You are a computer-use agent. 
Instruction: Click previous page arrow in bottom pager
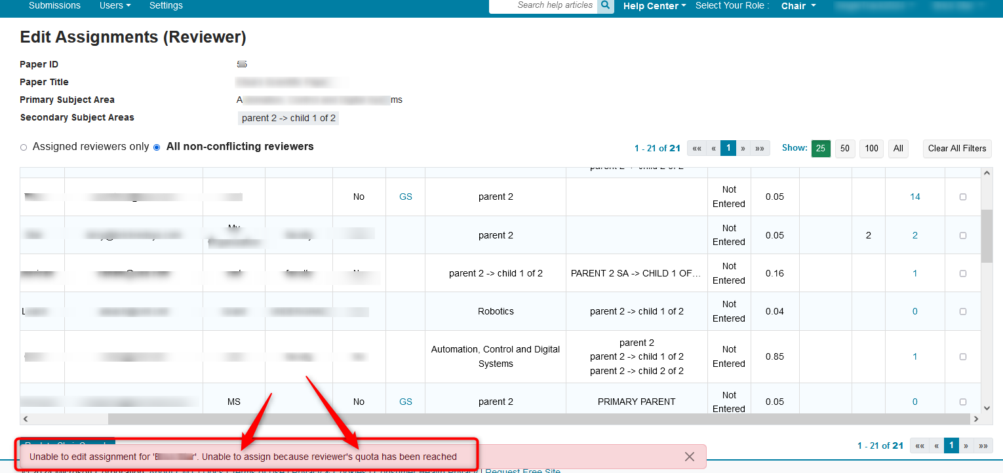(936, 445)
